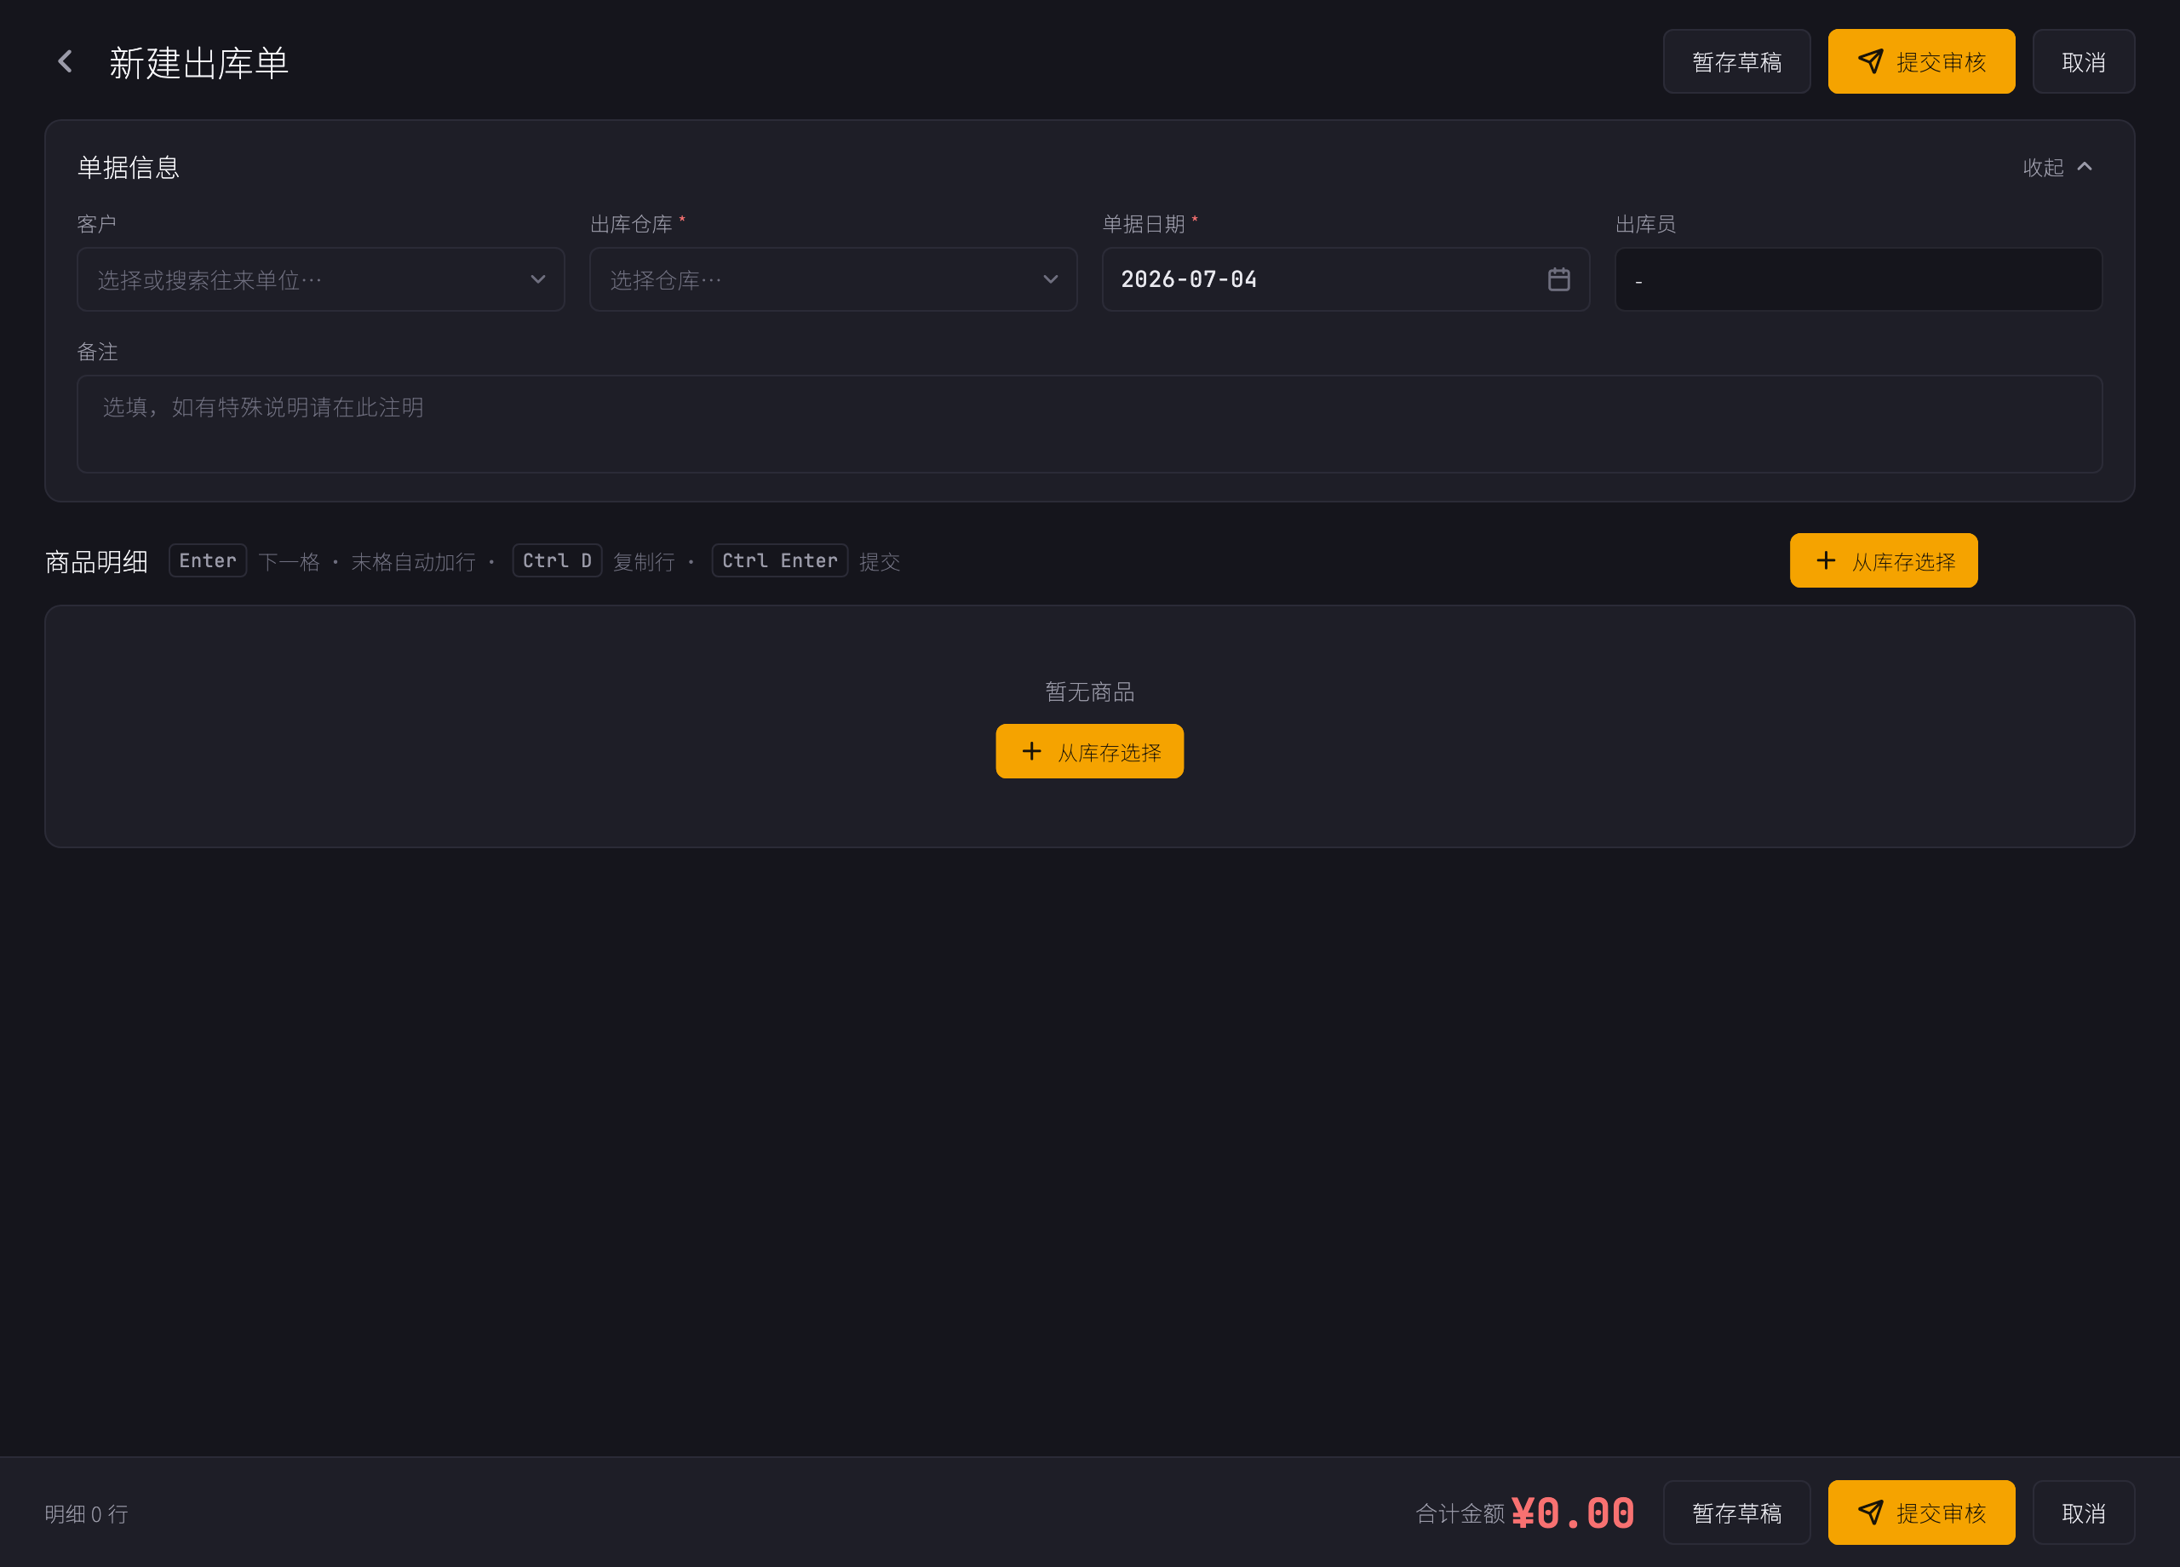Click the Enter shortcut hint badge
The image size is (2180, 1567).
pyautogui.click(x=208, y=560)
